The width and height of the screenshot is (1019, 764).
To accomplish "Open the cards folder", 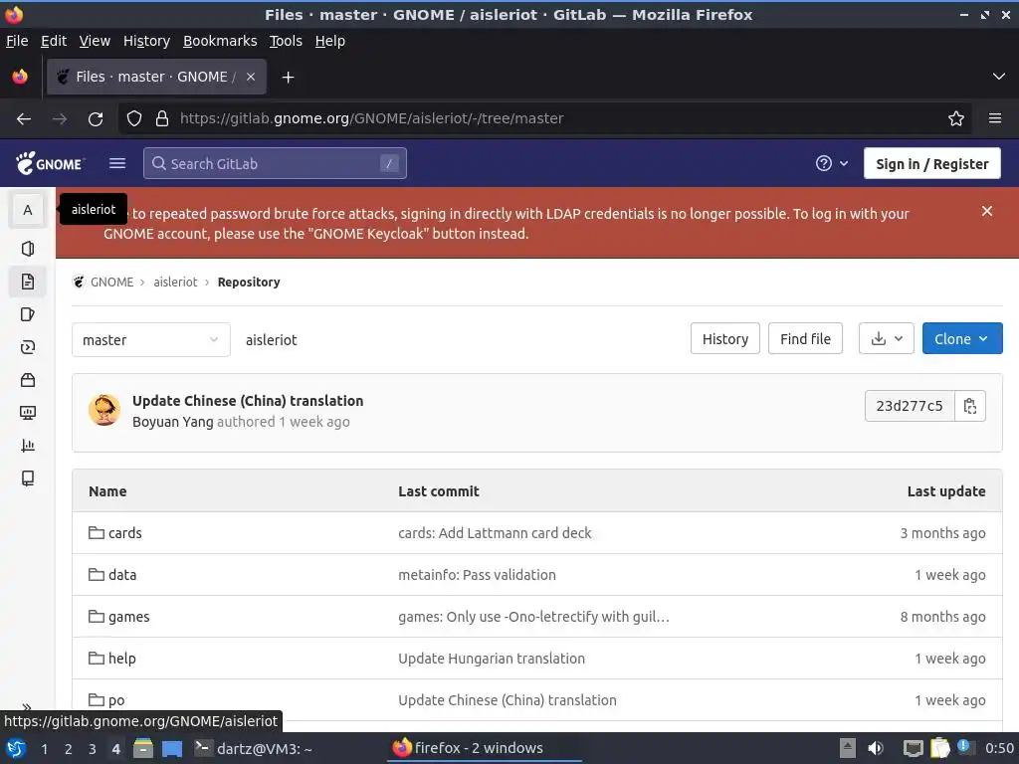I will (x=124, y=533).
